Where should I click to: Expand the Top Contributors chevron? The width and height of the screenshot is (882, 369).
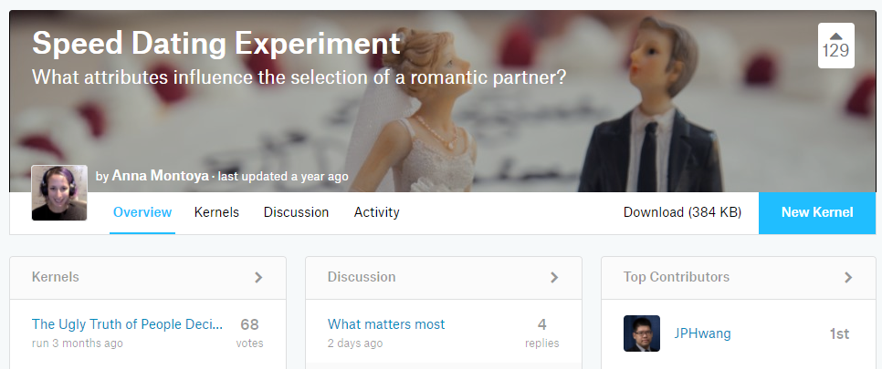(848, 278)
